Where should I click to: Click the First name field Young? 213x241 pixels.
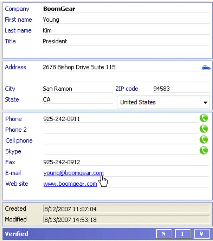pyautogui.click(x=127, y=20)
